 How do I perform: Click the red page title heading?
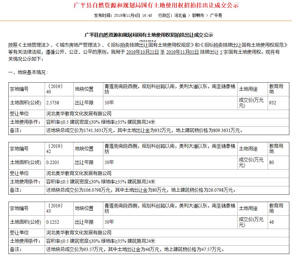pyautogui.click(x=156, y=5)
